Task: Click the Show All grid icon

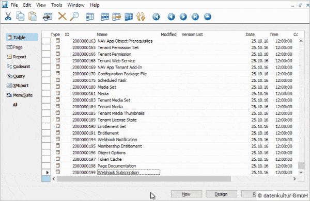Action: pos(129,17)
